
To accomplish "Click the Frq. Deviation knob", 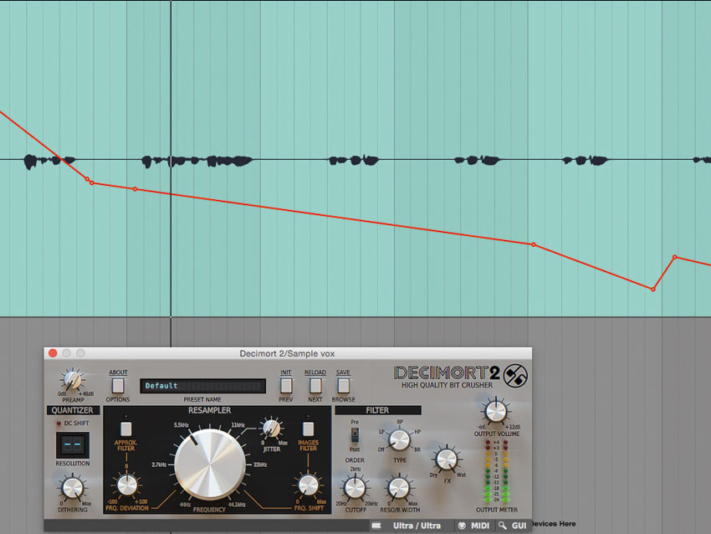I will click(x=127, y=485).
